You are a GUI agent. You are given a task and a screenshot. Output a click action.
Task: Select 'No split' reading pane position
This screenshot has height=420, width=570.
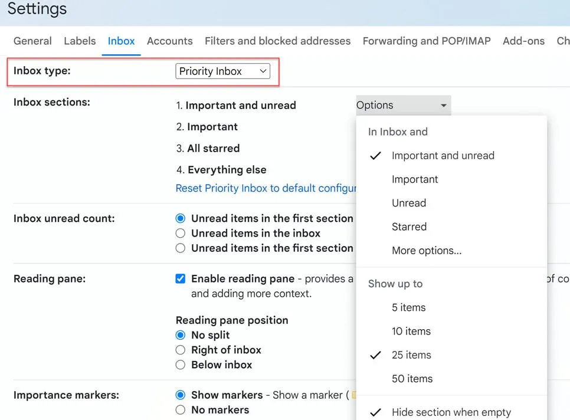tap(181, 335)
